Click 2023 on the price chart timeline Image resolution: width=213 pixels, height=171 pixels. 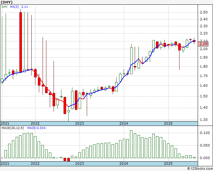(80, 123)
